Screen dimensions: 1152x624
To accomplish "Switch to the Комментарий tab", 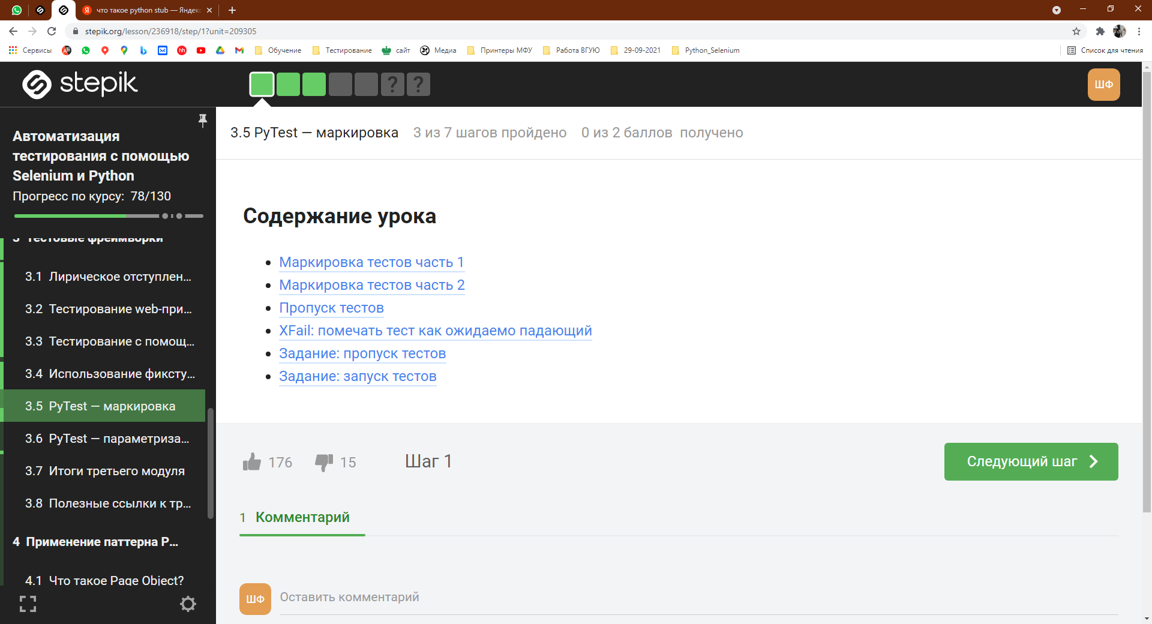I will pyautogui.click(x=302, y=517).
